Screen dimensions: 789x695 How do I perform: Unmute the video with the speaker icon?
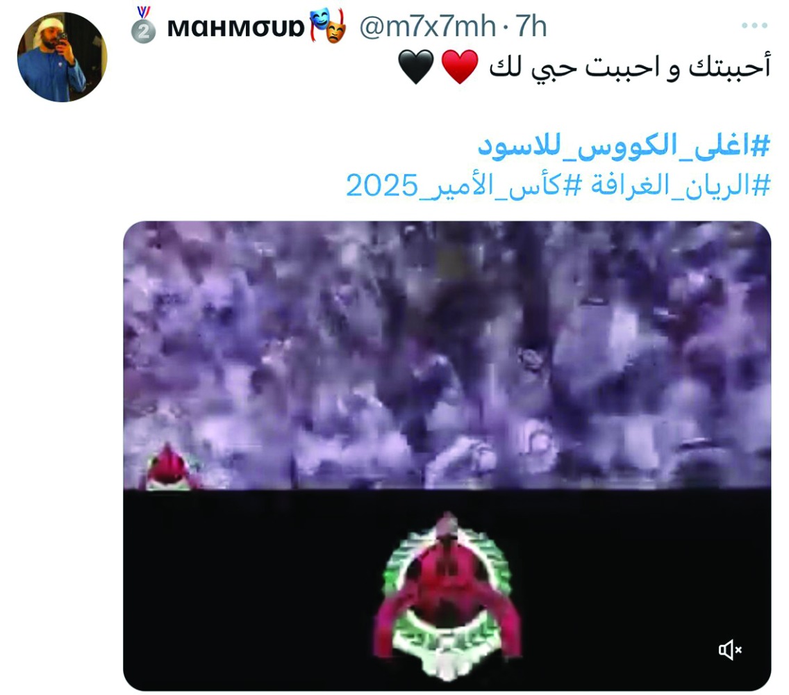tap(730, 650)
